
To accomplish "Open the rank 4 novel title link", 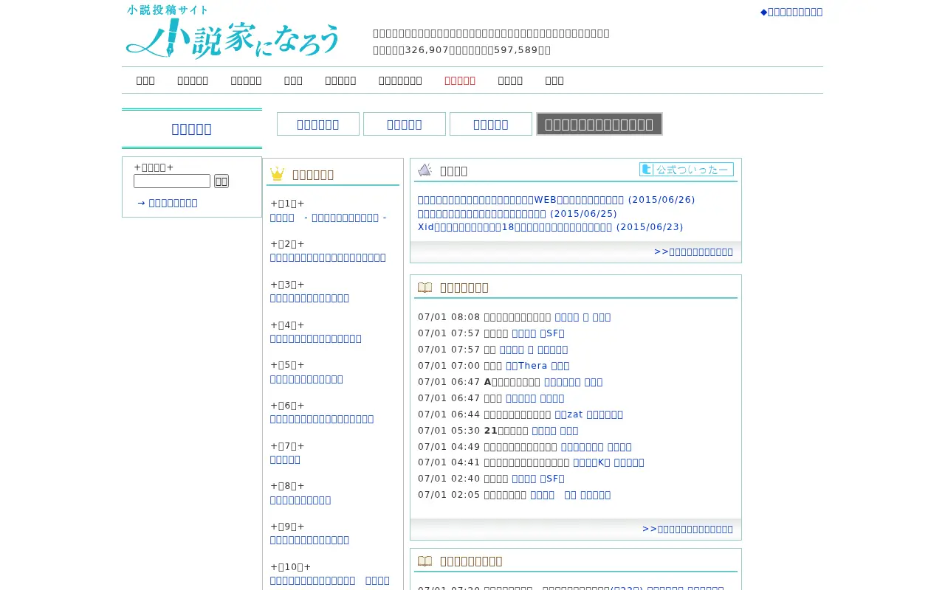I will [316, 339].
